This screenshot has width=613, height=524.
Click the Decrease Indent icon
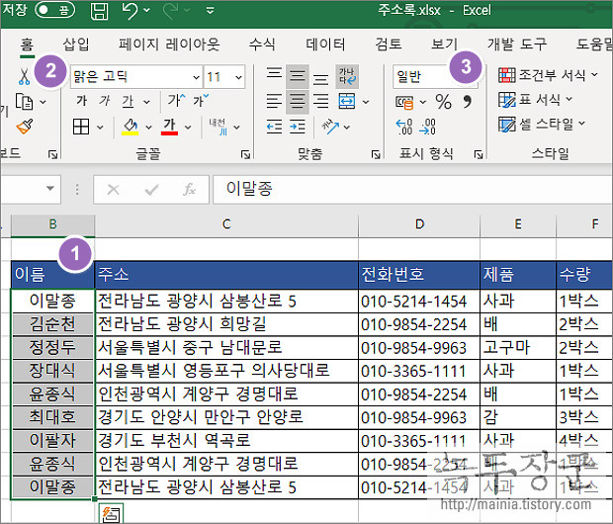pos(274,127)
